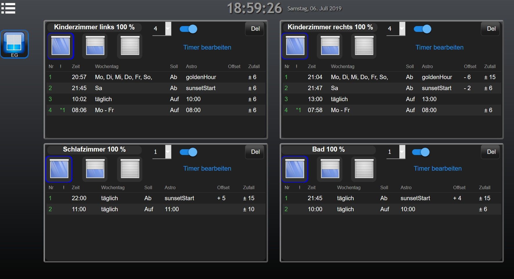
Task: Open timer number dropdown in Kinderzimmer rechts
Action: (x=396, y=29)
